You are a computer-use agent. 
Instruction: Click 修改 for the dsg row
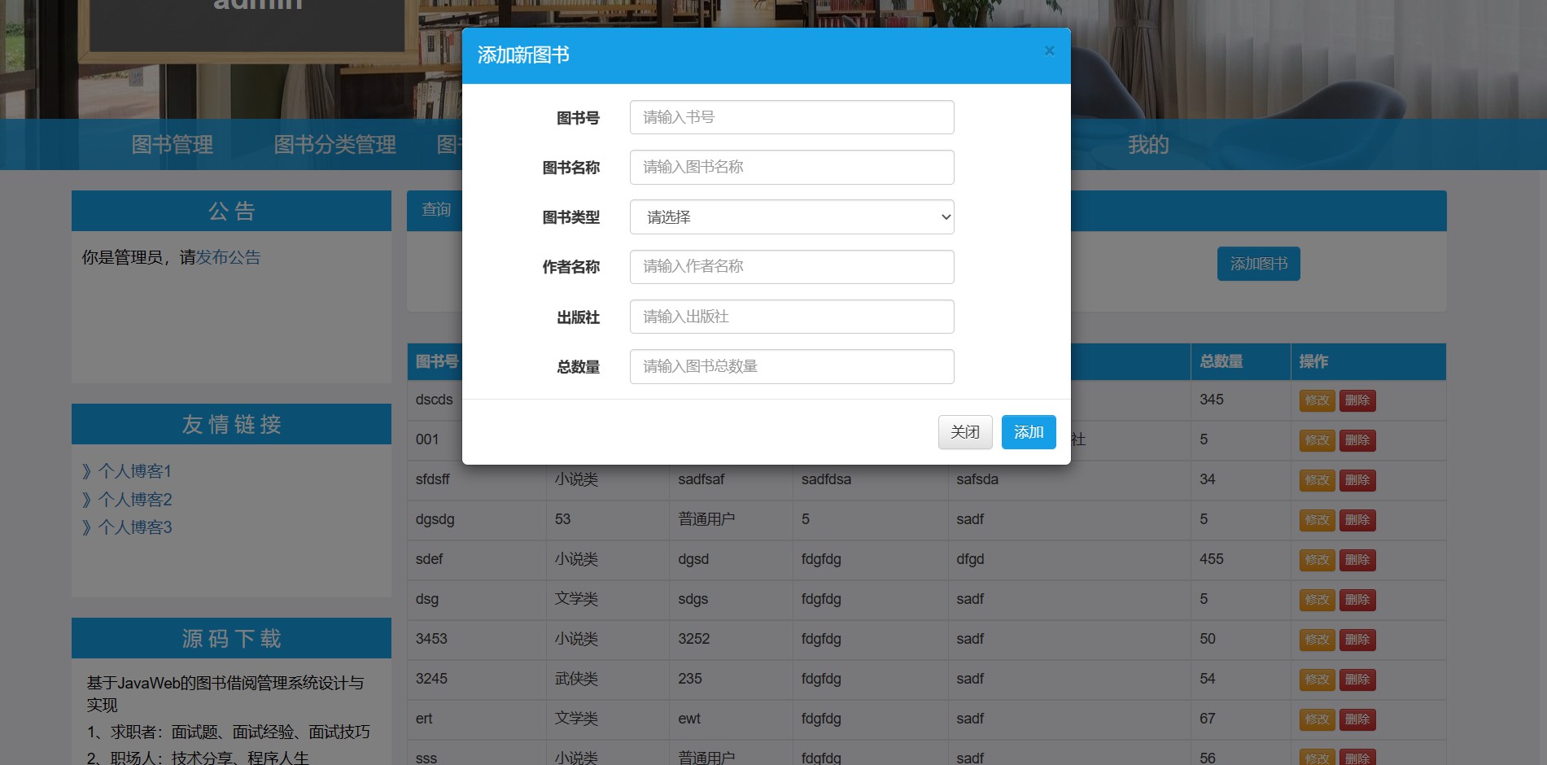[1318, 600]
